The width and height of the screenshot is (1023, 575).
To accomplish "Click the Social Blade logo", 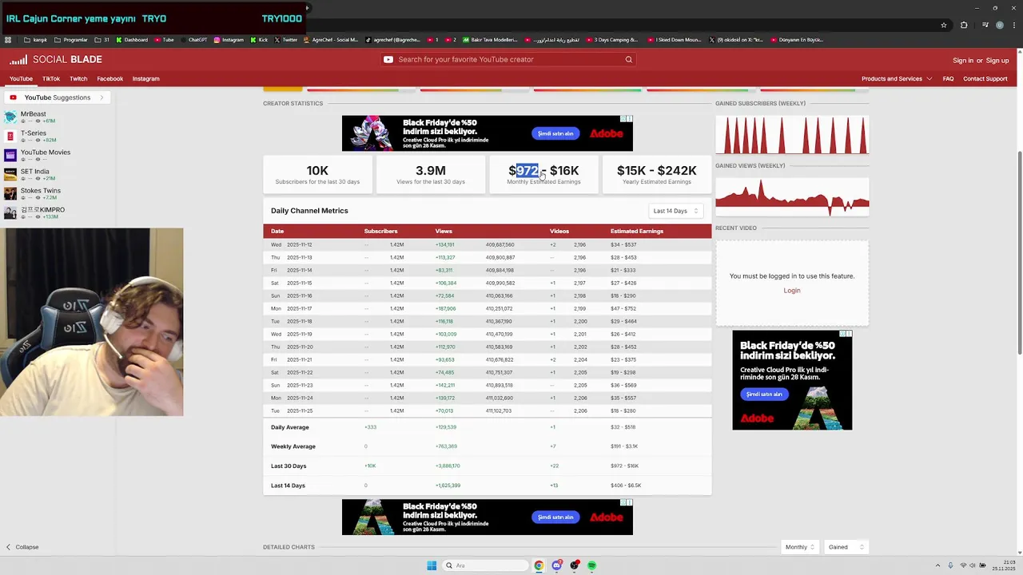I will coord(56,59).
